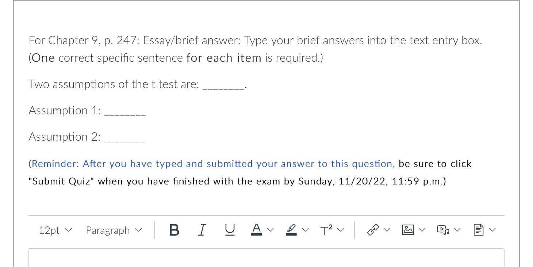The height and width of the screenshot is (267, 533).
Task: Open the 12pt font size dropdown
Action: tap(54, 230)
